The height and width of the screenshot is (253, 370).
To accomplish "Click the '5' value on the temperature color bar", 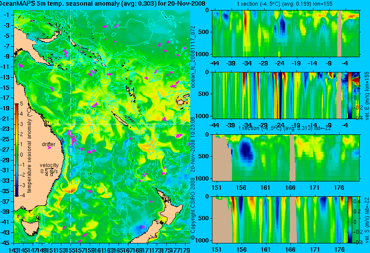I will point(21,103).
